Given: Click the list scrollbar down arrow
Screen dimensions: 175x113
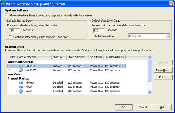Looking at the screenshot, I should (x=149, y=92).
